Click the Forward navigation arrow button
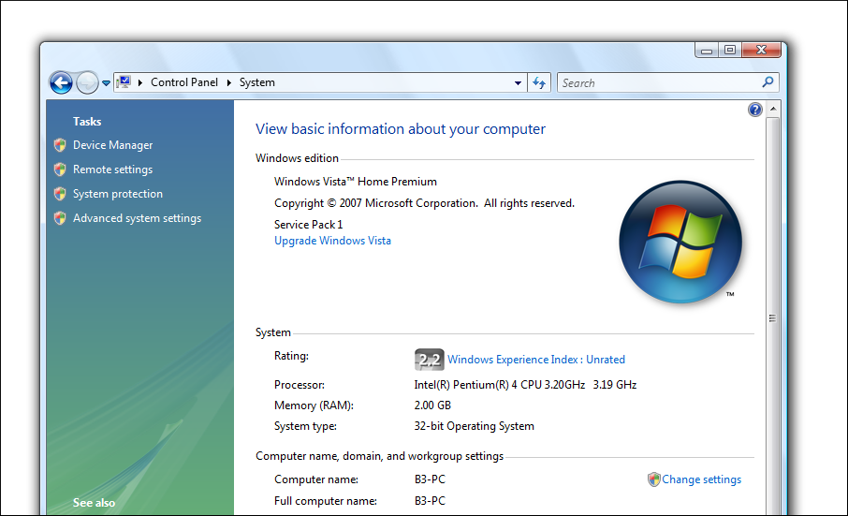This screenshot has width=848, height=516. (x=87, y=82)
